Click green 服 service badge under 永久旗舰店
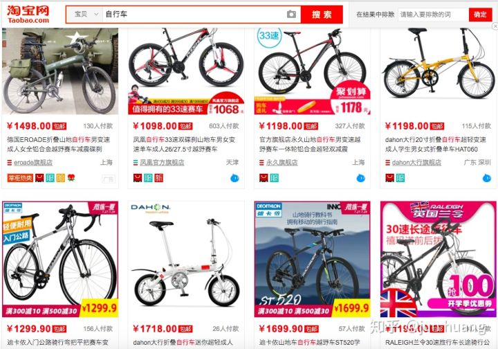 coord(275,178)
